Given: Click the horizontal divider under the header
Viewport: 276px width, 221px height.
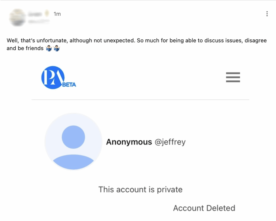Looking at the screenshot, I should click(x=140, y=100).
